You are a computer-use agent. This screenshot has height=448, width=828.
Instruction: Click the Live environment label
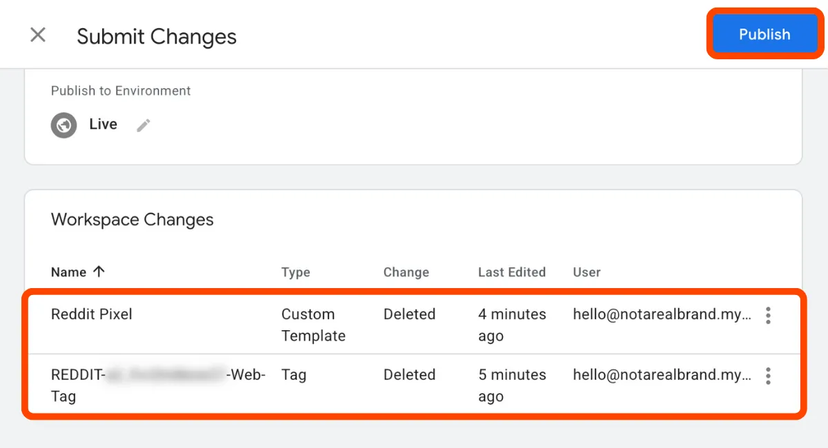tap(103, 125)
